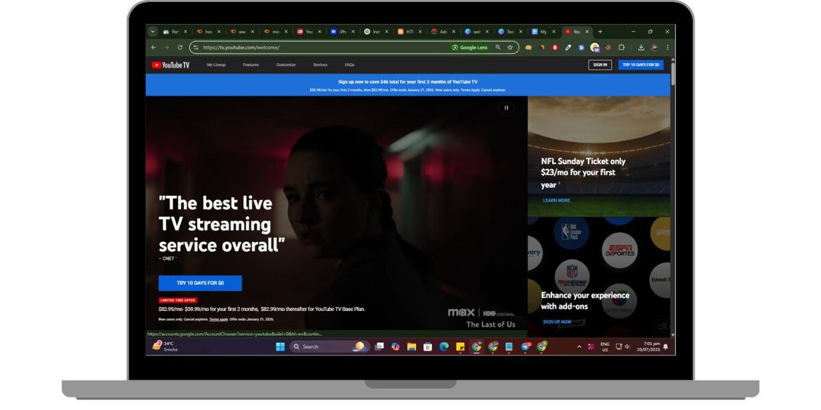Screen dimensions: 821x410
Task: Click the YouTube TV logo
Action: coord(170,65)
